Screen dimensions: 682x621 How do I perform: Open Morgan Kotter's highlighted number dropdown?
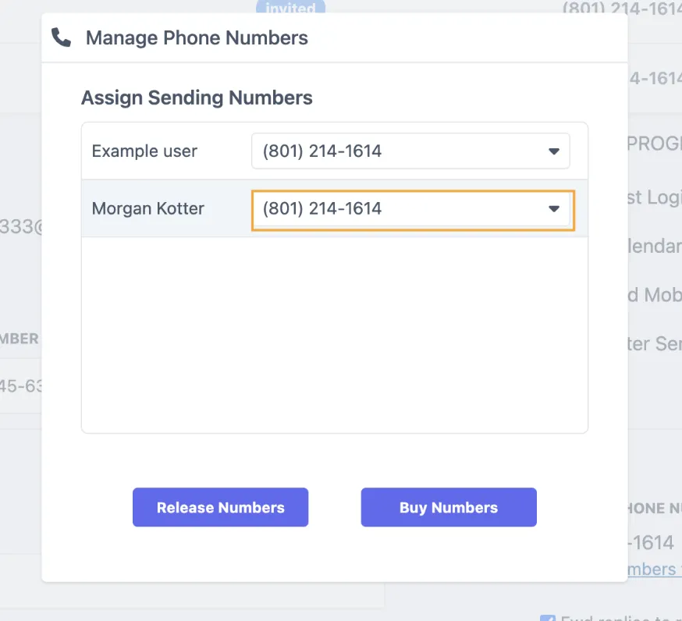click(x=412, y=208)
